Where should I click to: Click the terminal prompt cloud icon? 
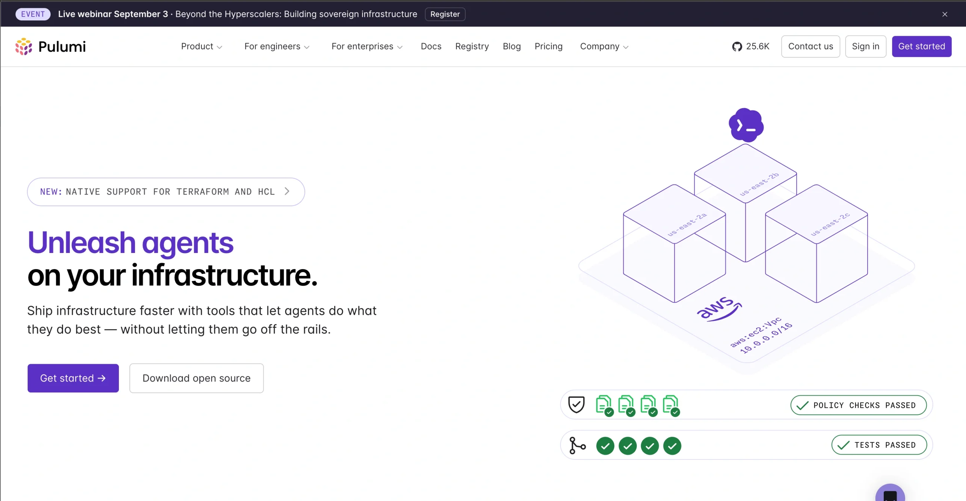click(x=746, y=125)
